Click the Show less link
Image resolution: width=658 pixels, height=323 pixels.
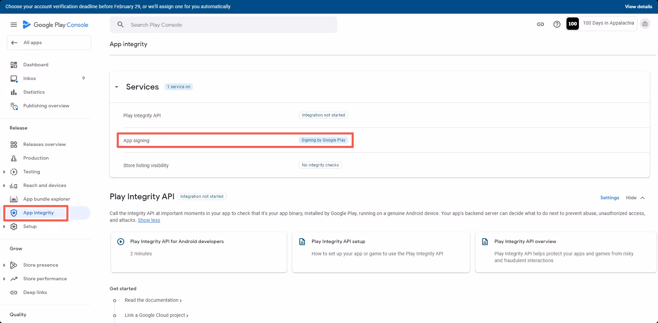point(149,220)
